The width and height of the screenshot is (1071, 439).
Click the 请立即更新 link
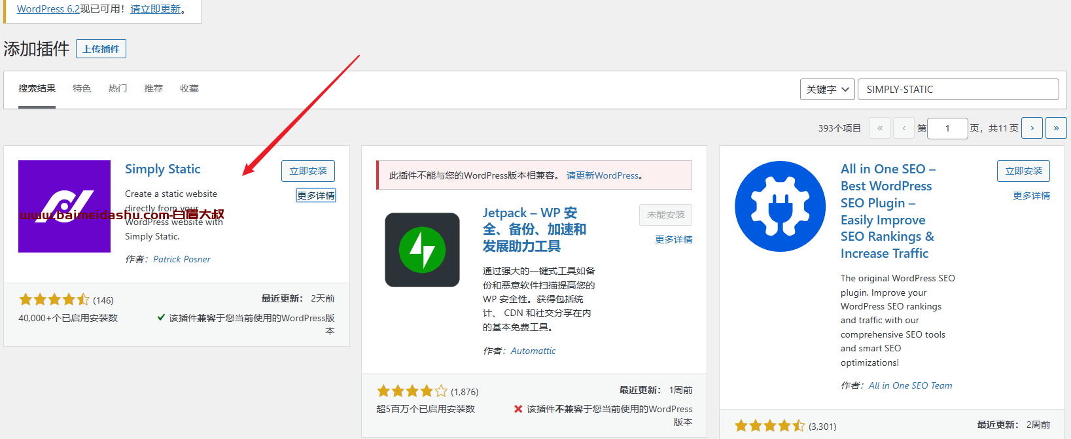coord(156,9)
